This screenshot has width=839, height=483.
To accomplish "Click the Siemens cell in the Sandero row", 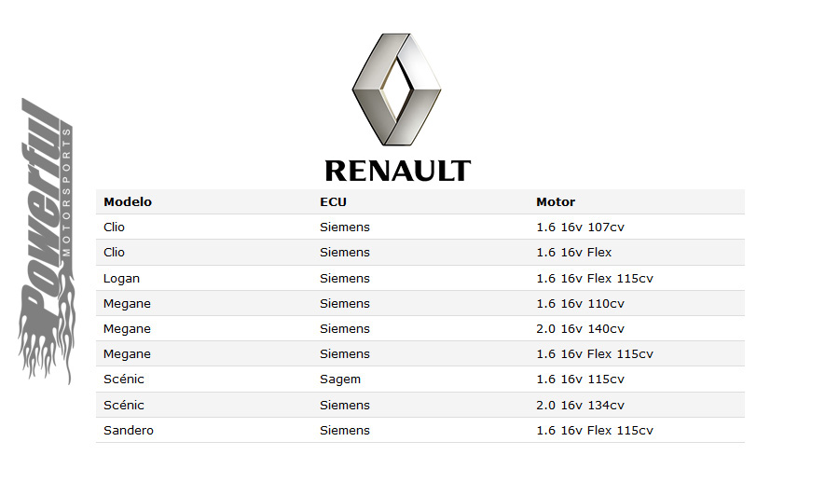I will point(345,431).
